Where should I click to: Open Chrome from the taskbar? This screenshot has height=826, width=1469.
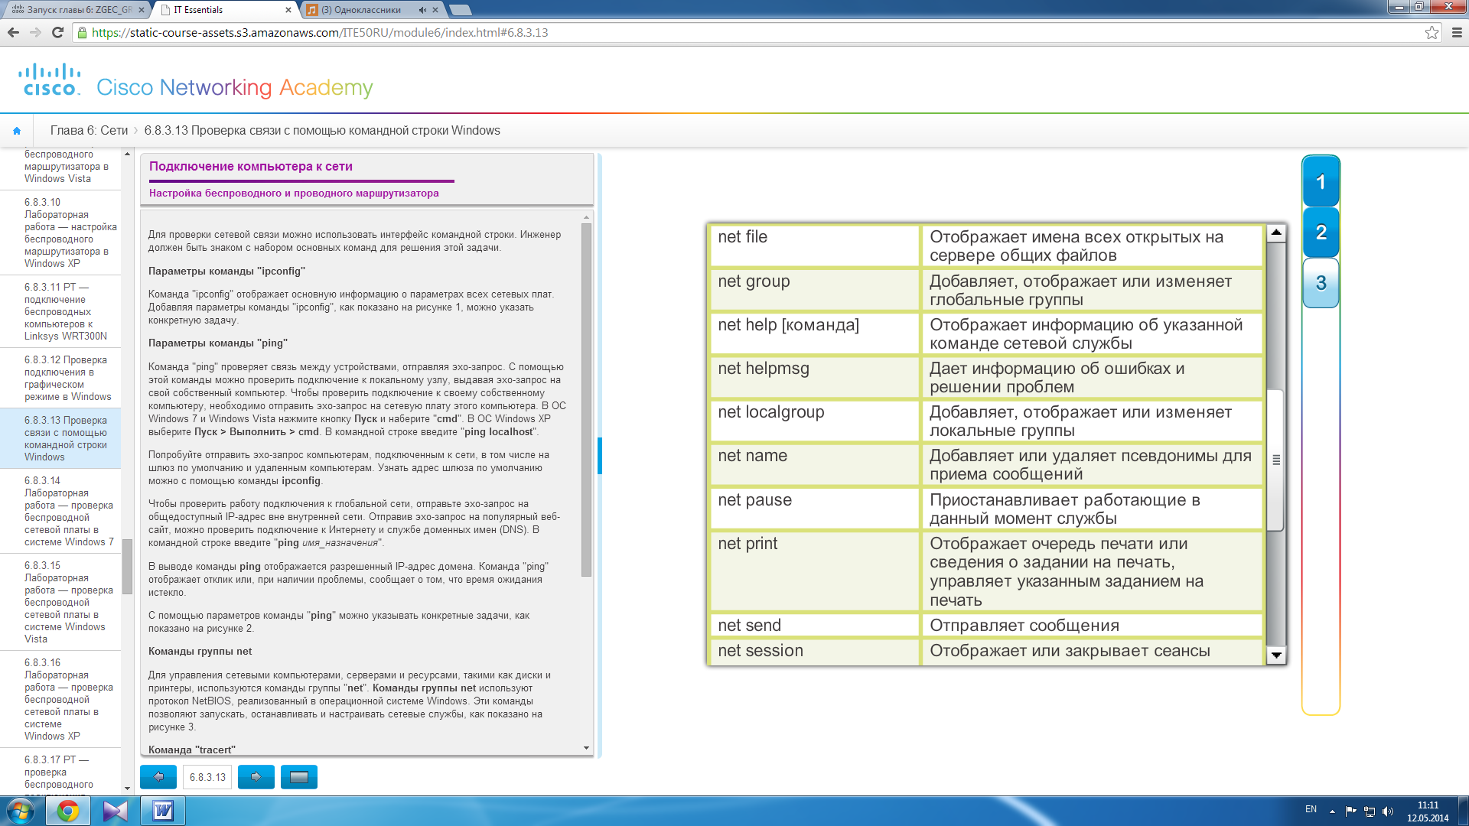68,811
